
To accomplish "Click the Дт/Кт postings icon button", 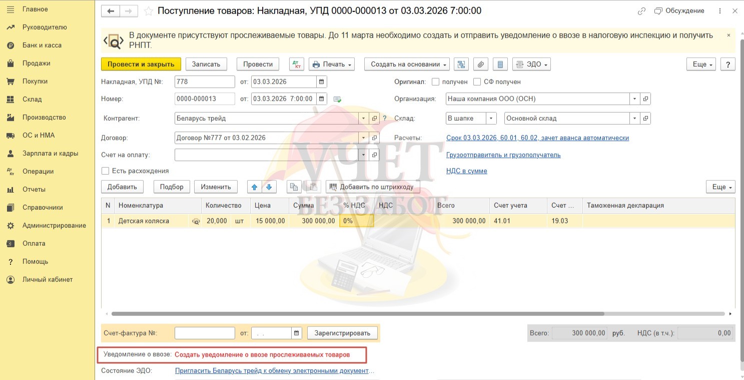I will [297, 64].
